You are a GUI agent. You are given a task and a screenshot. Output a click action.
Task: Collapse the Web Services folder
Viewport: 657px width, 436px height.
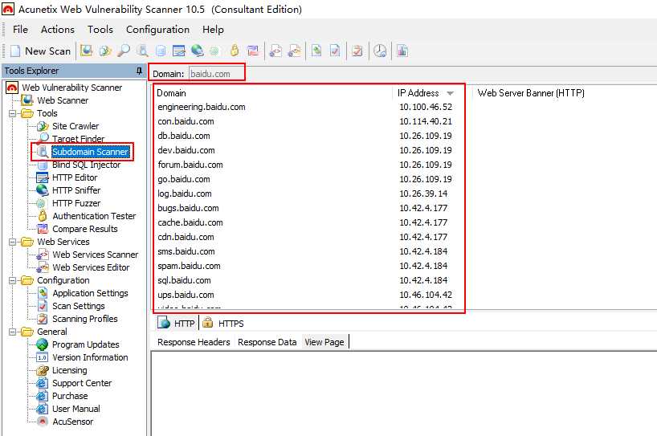[x=13, y=242]
